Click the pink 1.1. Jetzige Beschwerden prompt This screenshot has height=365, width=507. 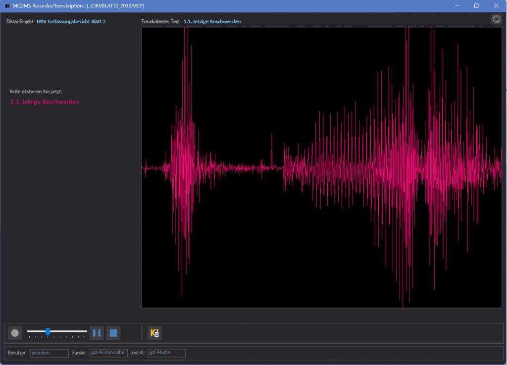(x=45, y=102)
